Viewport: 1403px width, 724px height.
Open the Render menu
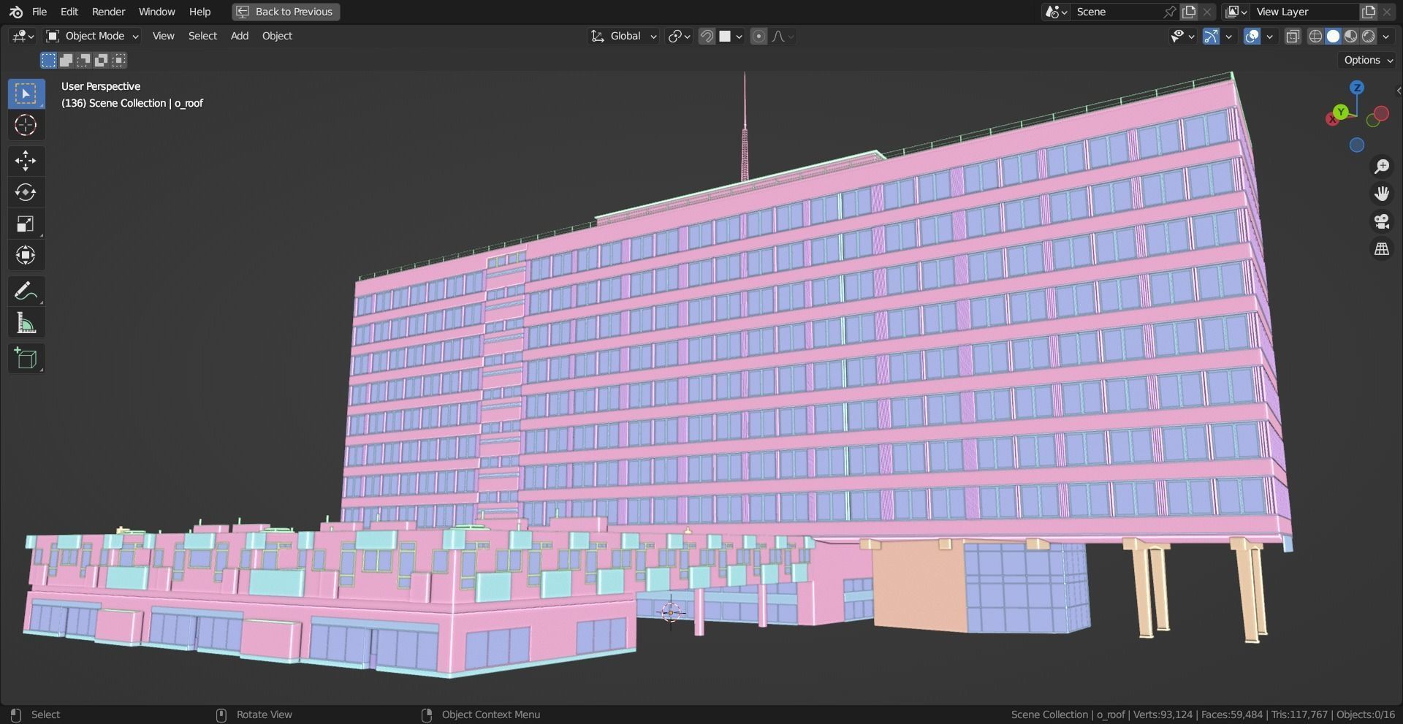[108, 12]
